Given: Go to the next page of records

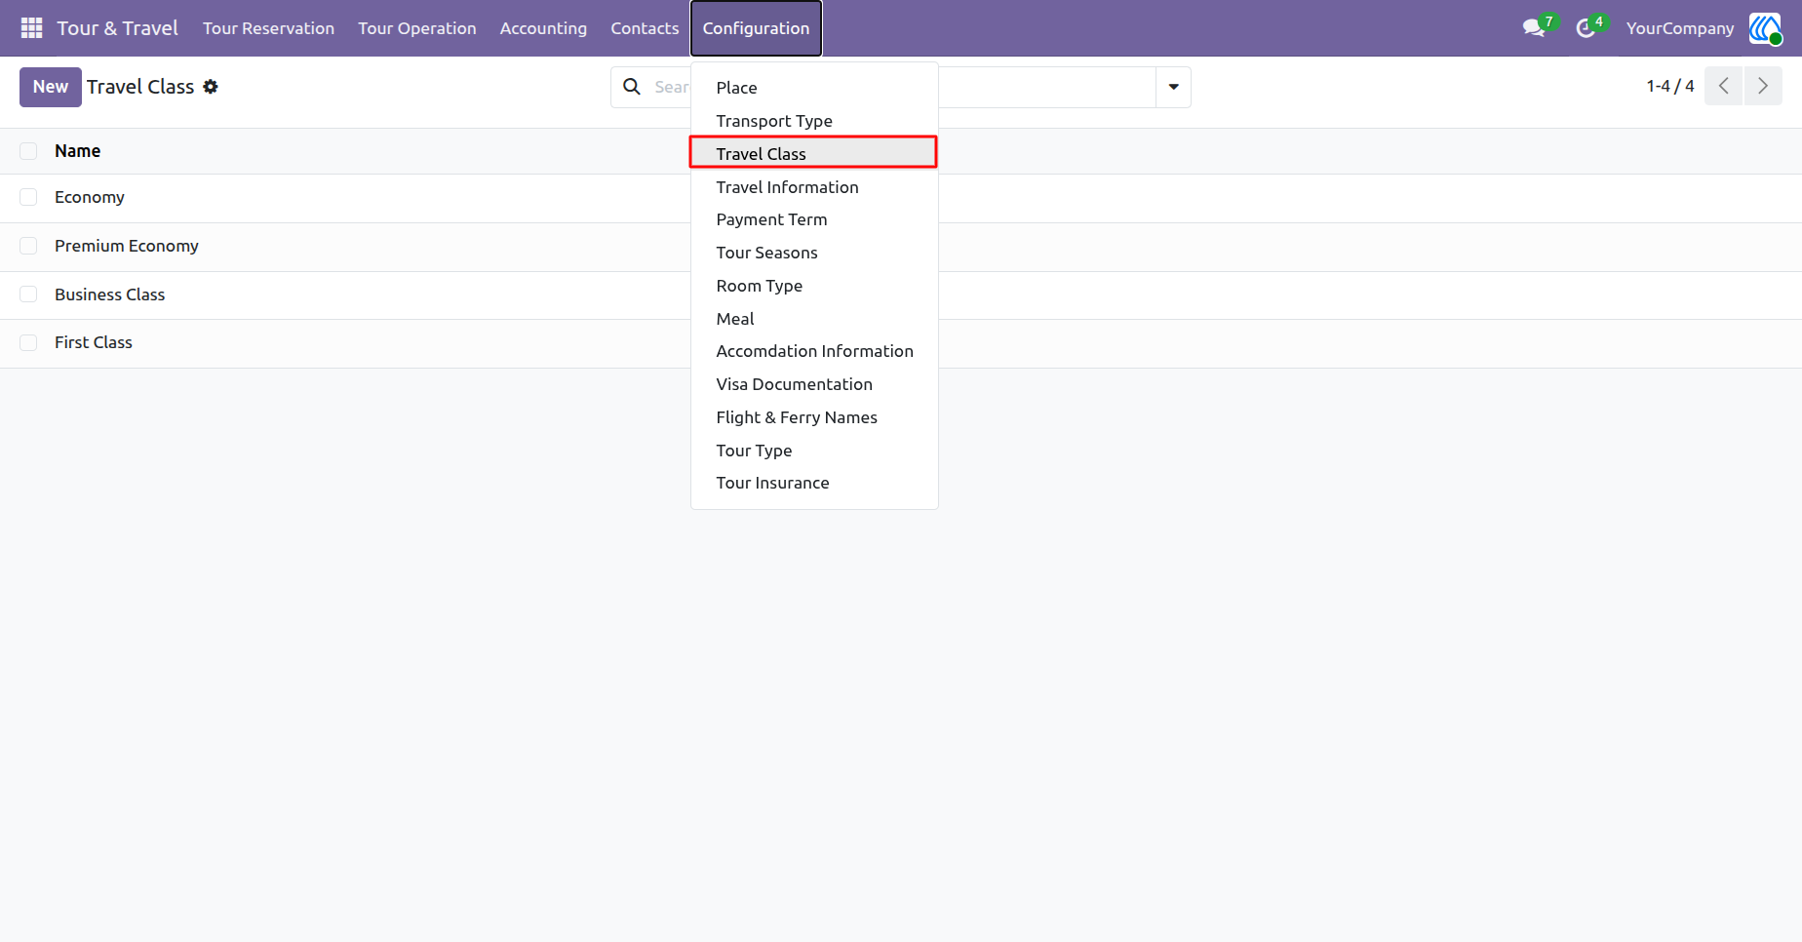Looking at the screenshot, I should tap(1763, 86).
